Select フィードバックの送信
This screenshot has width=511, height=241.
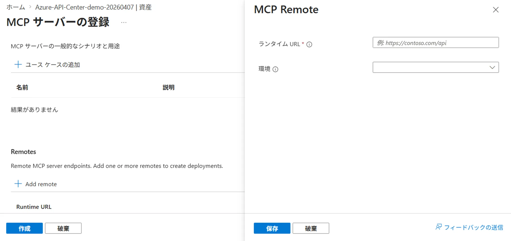click(x=474, y=227)
